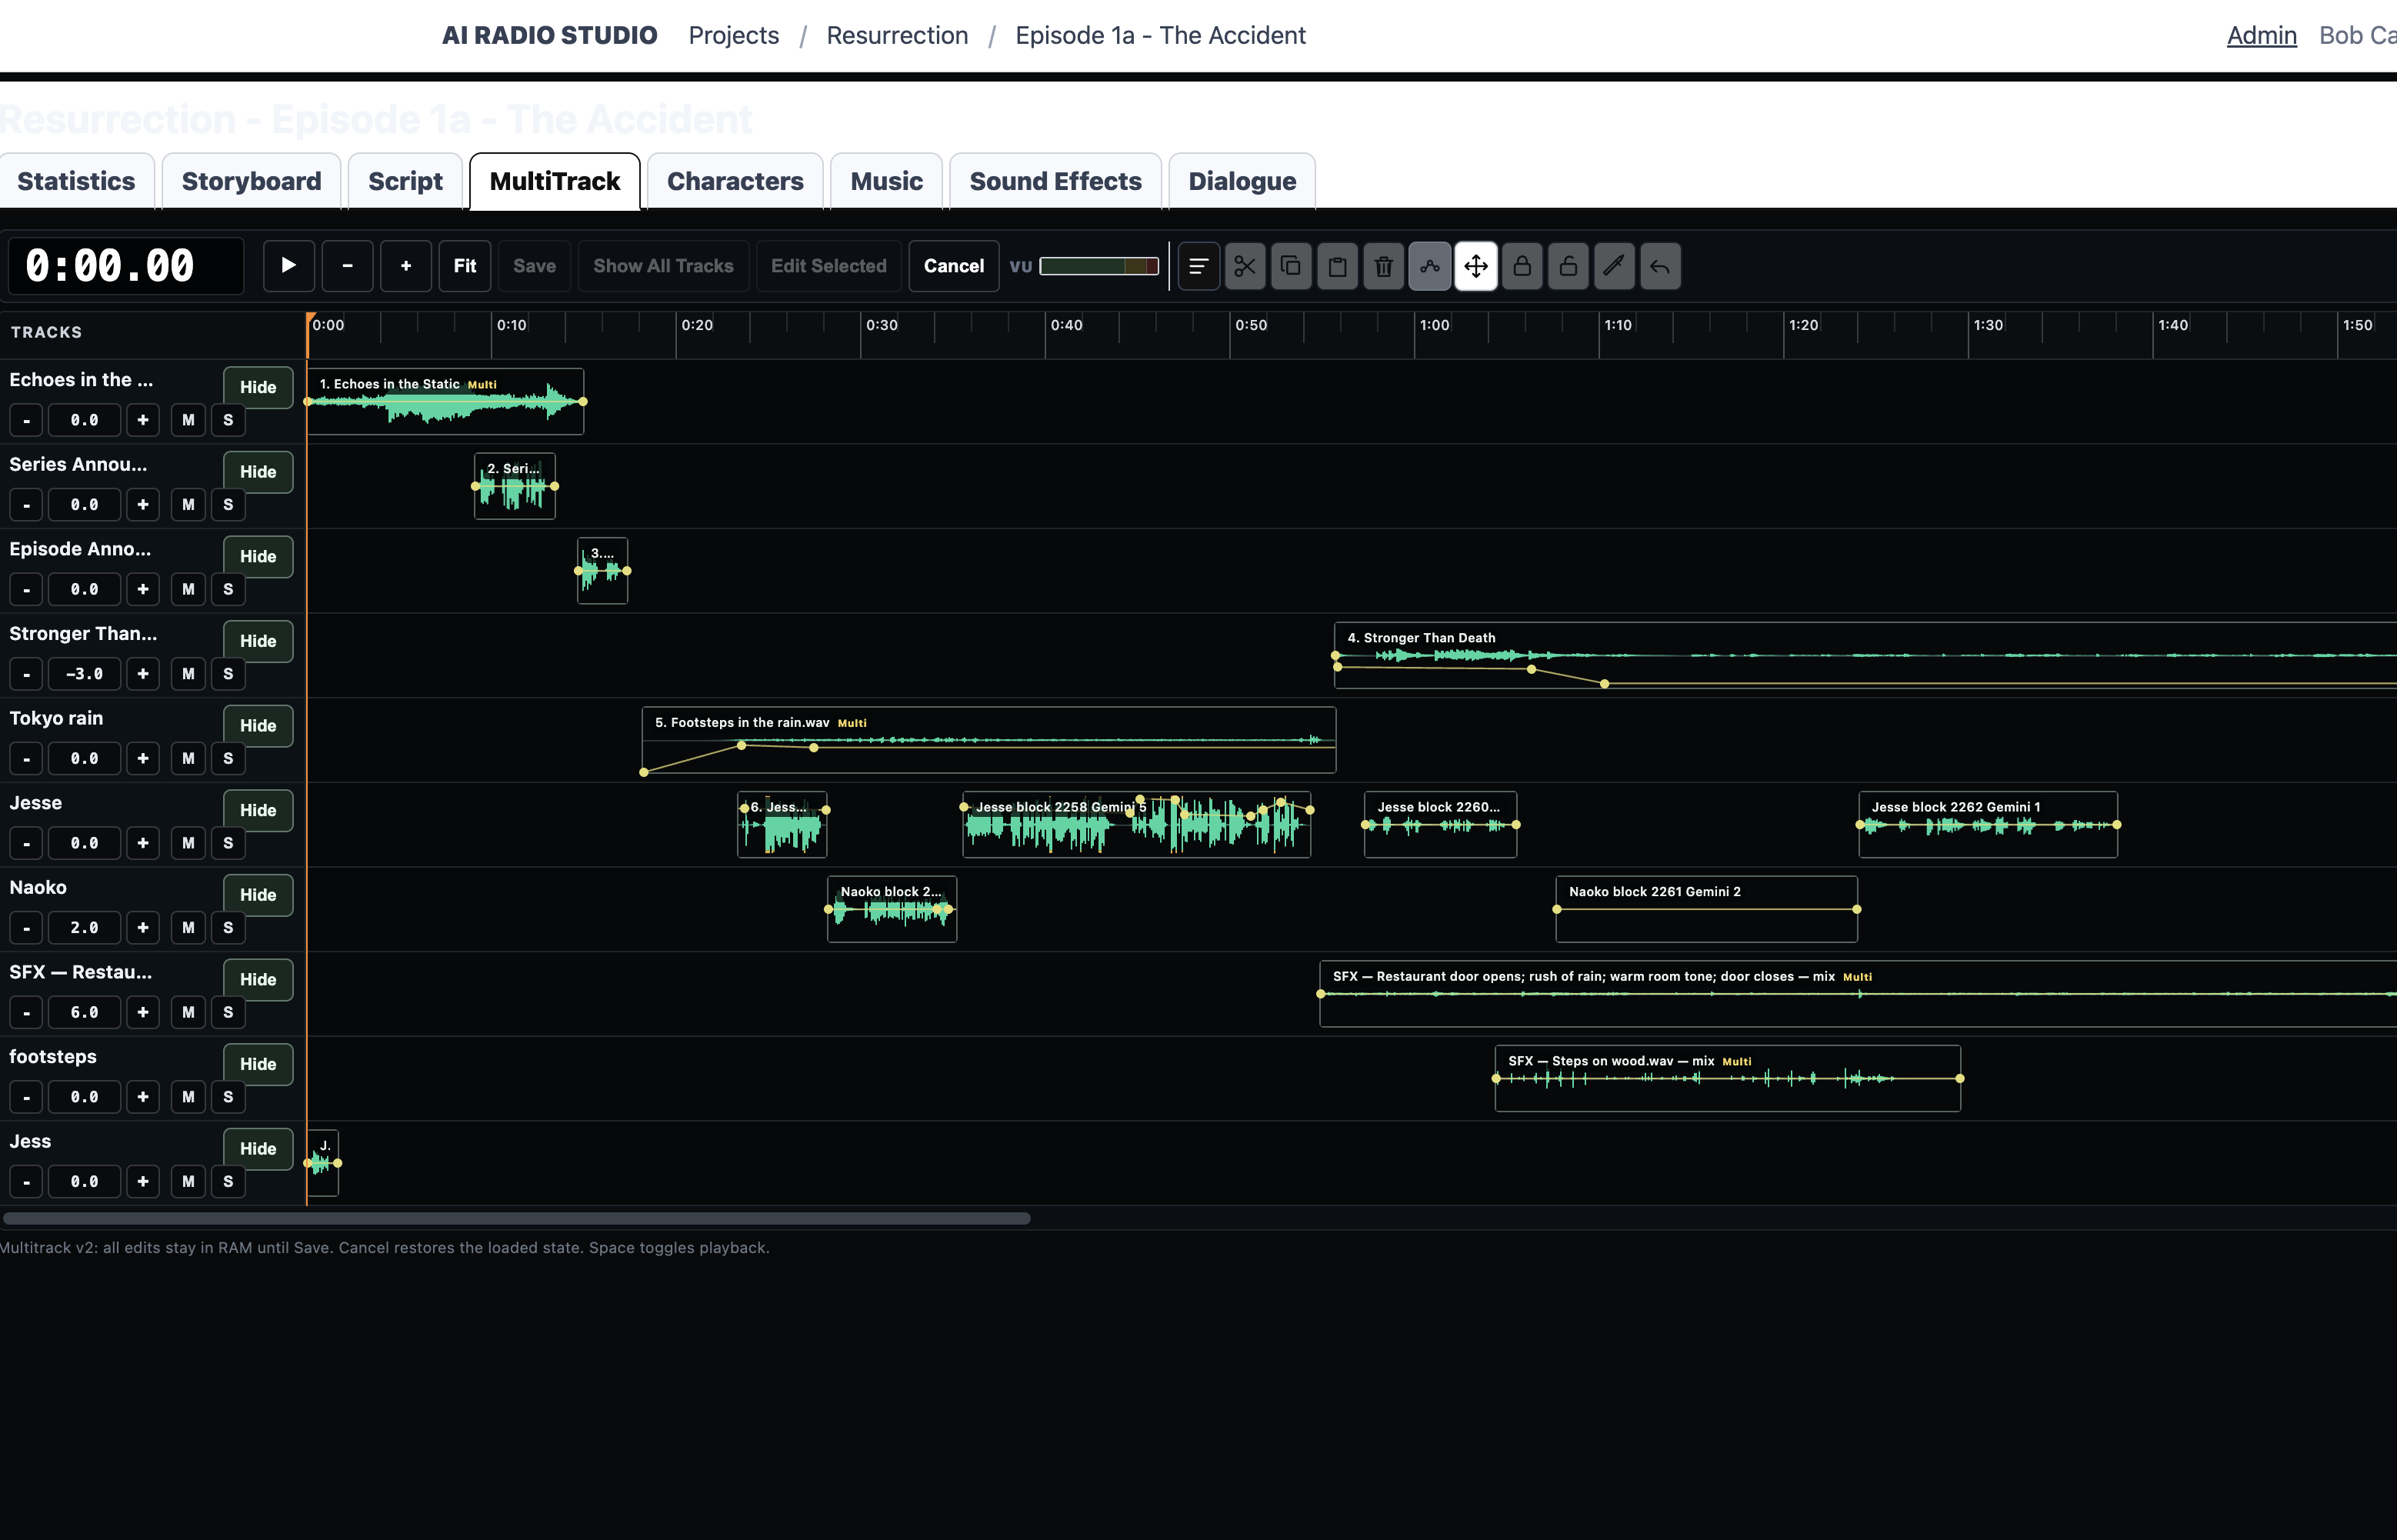Zoom in with the toolbar plus button
Image resolution: width=2397 pixels, height=1540 pixels.
coord(406,266)
